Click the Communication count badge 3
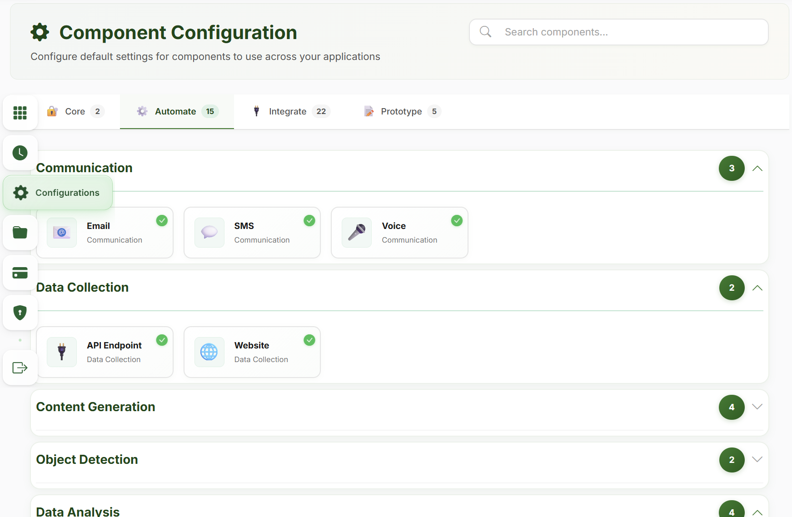The image size is (792, 517). pos(732,169)
